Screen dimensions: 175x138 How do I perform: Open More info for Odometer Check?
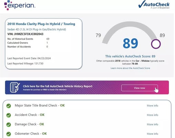pos(153,134)
